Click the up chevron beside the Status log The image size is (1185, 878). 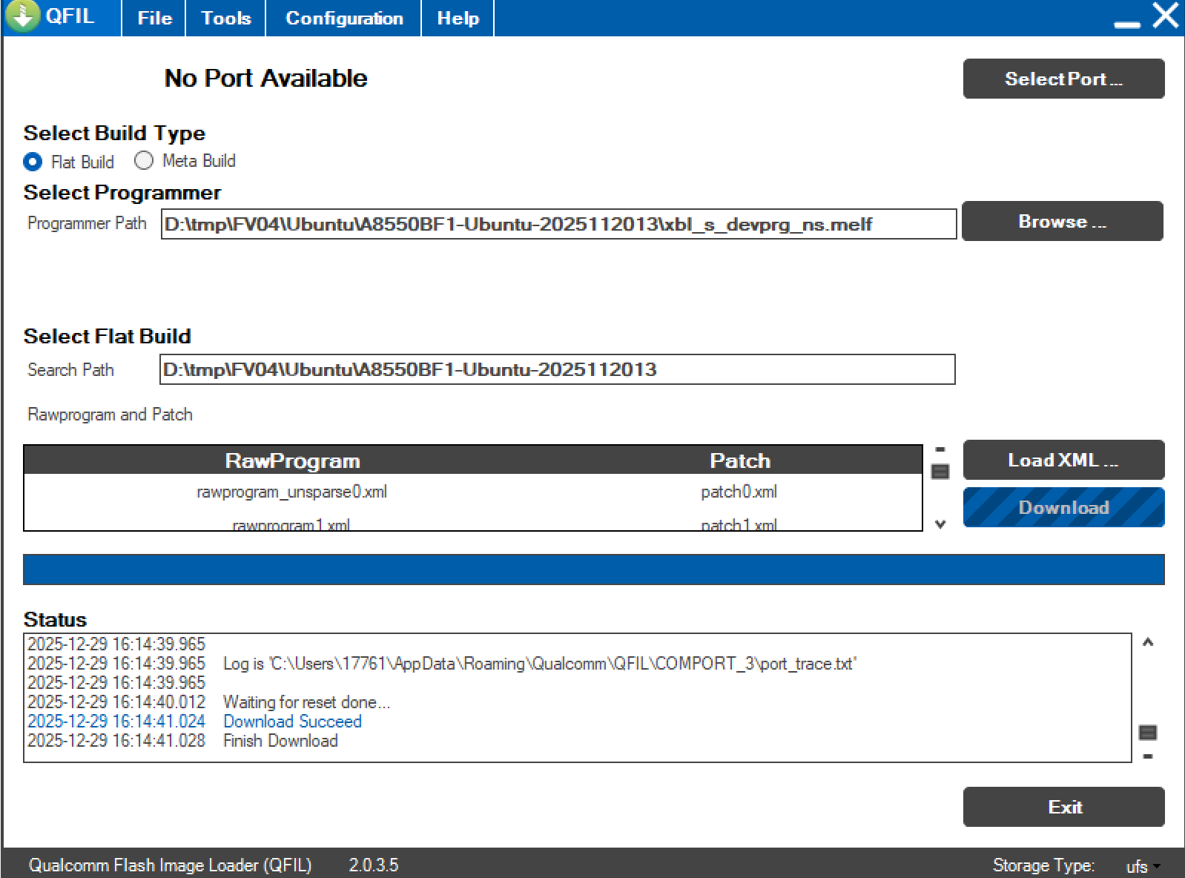tap(1147, 642)
